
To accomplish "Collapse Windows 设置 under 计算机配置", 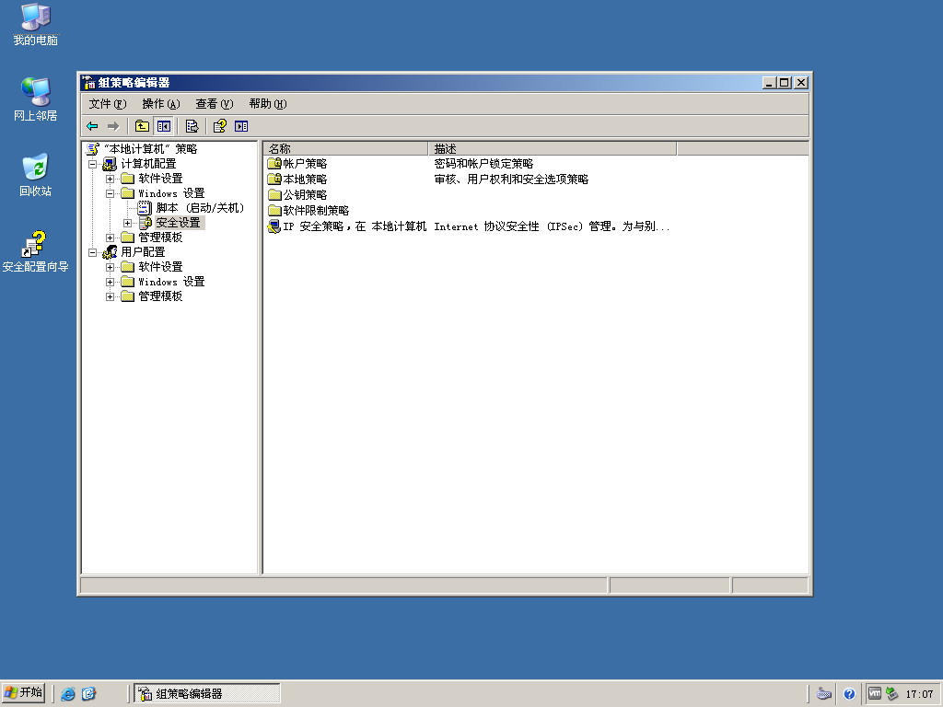I will click(x=111, y=193).
